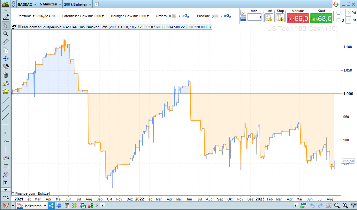Enable the L checkbox
The width and height of the screenshot is (357, 210).
point(338,13)
